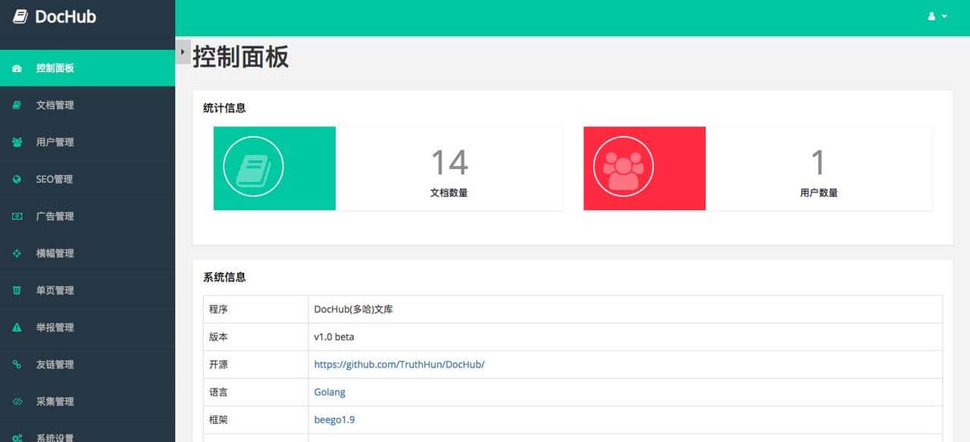This screenshot has width=970, height=442.
Task: Collapse the sidebar using the arrow toggle
Action: tap(181, 52)
